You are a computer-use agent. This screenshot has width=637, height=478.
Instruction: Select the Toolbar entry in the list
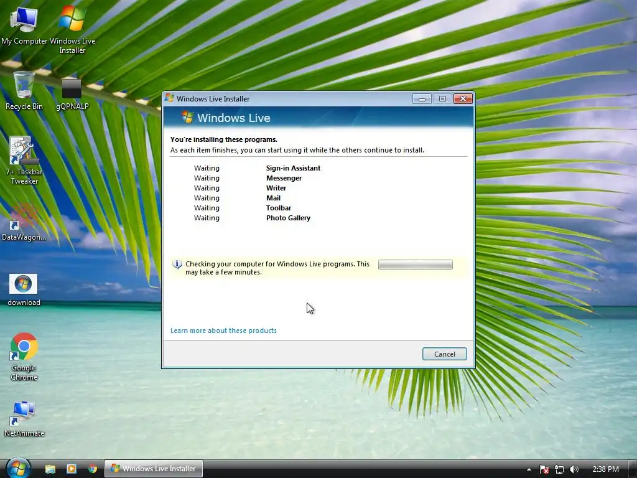tap(278, 208)
